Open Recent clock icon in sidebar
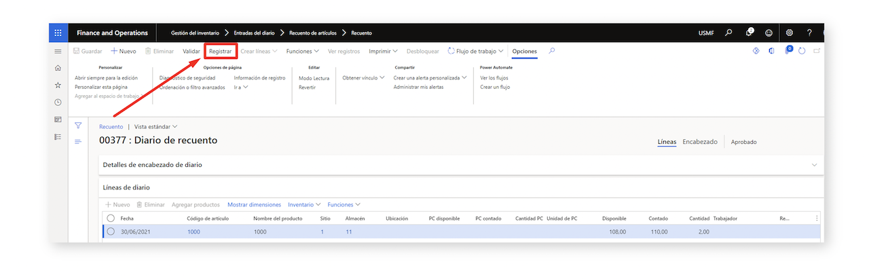The image size is (869, 279). click(x=58, y=103)
